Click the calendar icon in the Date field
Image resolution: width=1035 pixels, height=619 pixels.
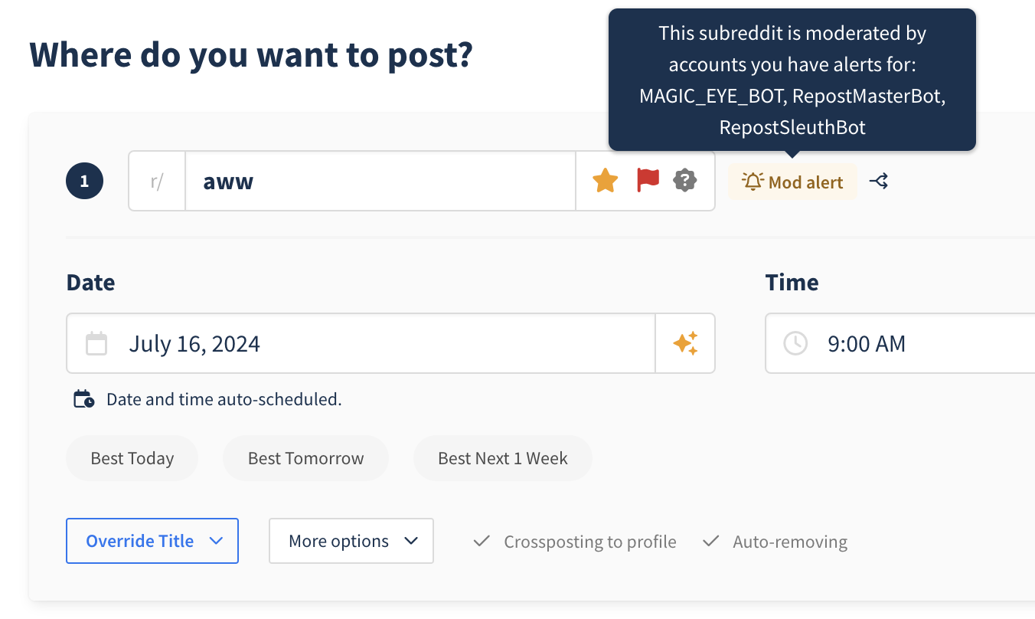click(x=96, y=343)
